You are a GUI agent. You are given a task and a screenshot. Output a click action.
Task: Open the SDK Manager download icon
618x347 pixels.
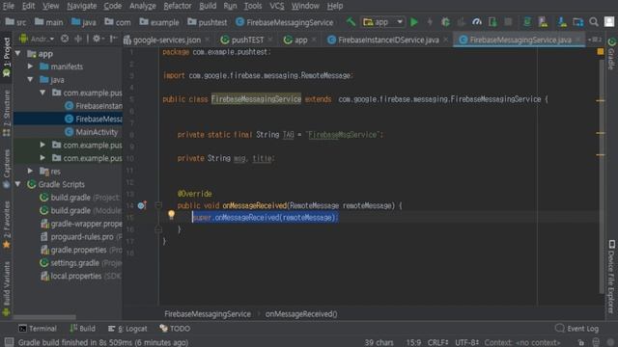click(x=562, y=22)
